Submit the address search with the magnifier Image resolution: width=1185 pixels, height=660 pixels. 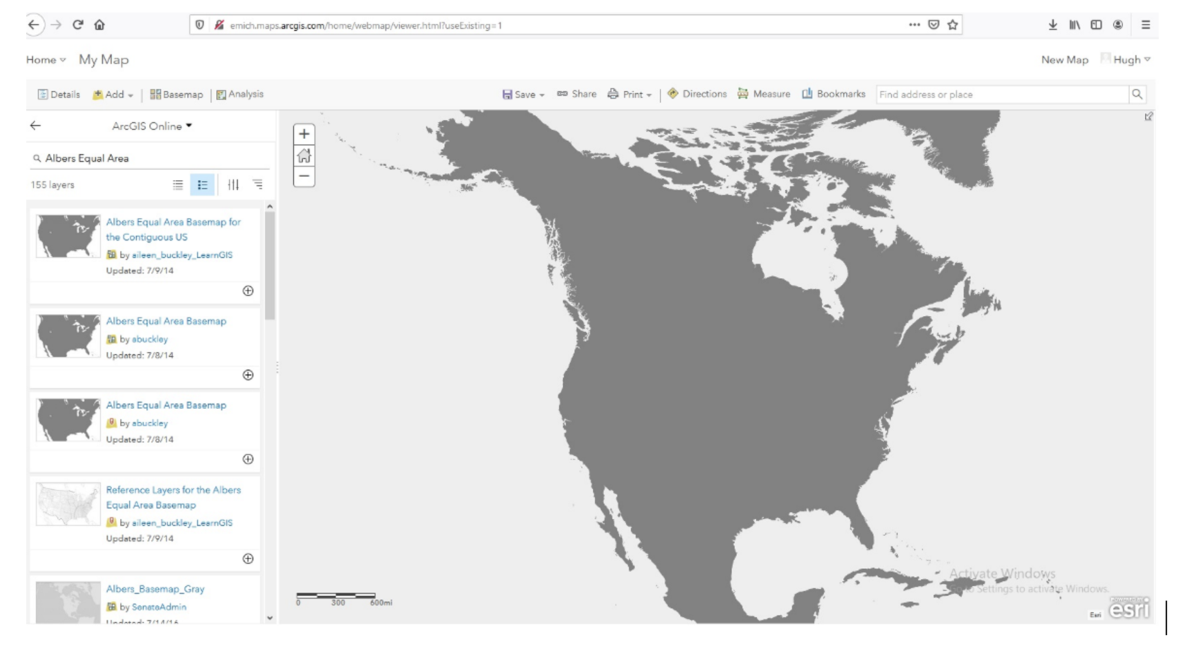click(1137, 94)
